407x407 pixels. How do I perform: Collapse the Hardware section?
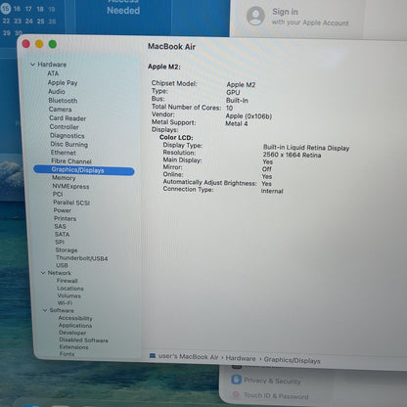32,65
